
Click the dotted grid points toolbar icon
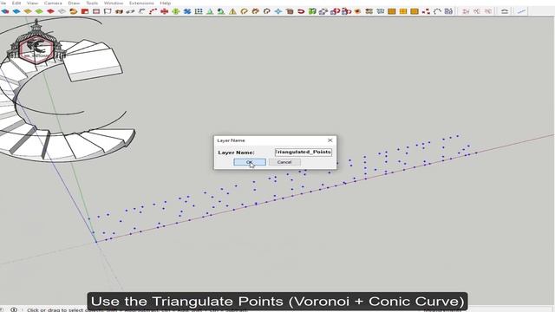pyautogui.click(x=199, y=11)
